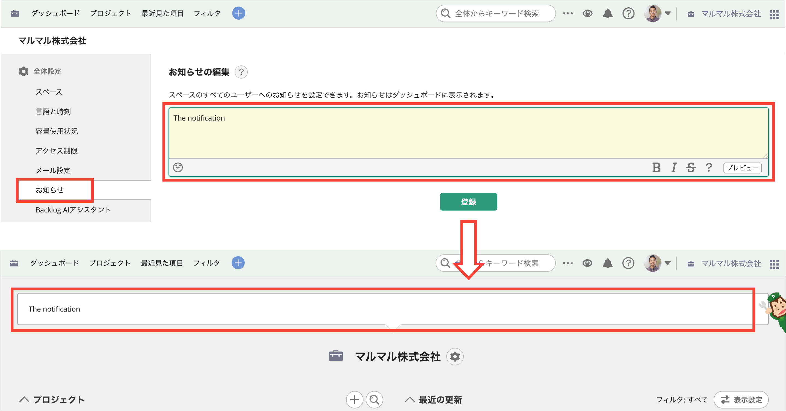
Task: Open notifications bell in upper navigation bar
Action: coord(607,13)
